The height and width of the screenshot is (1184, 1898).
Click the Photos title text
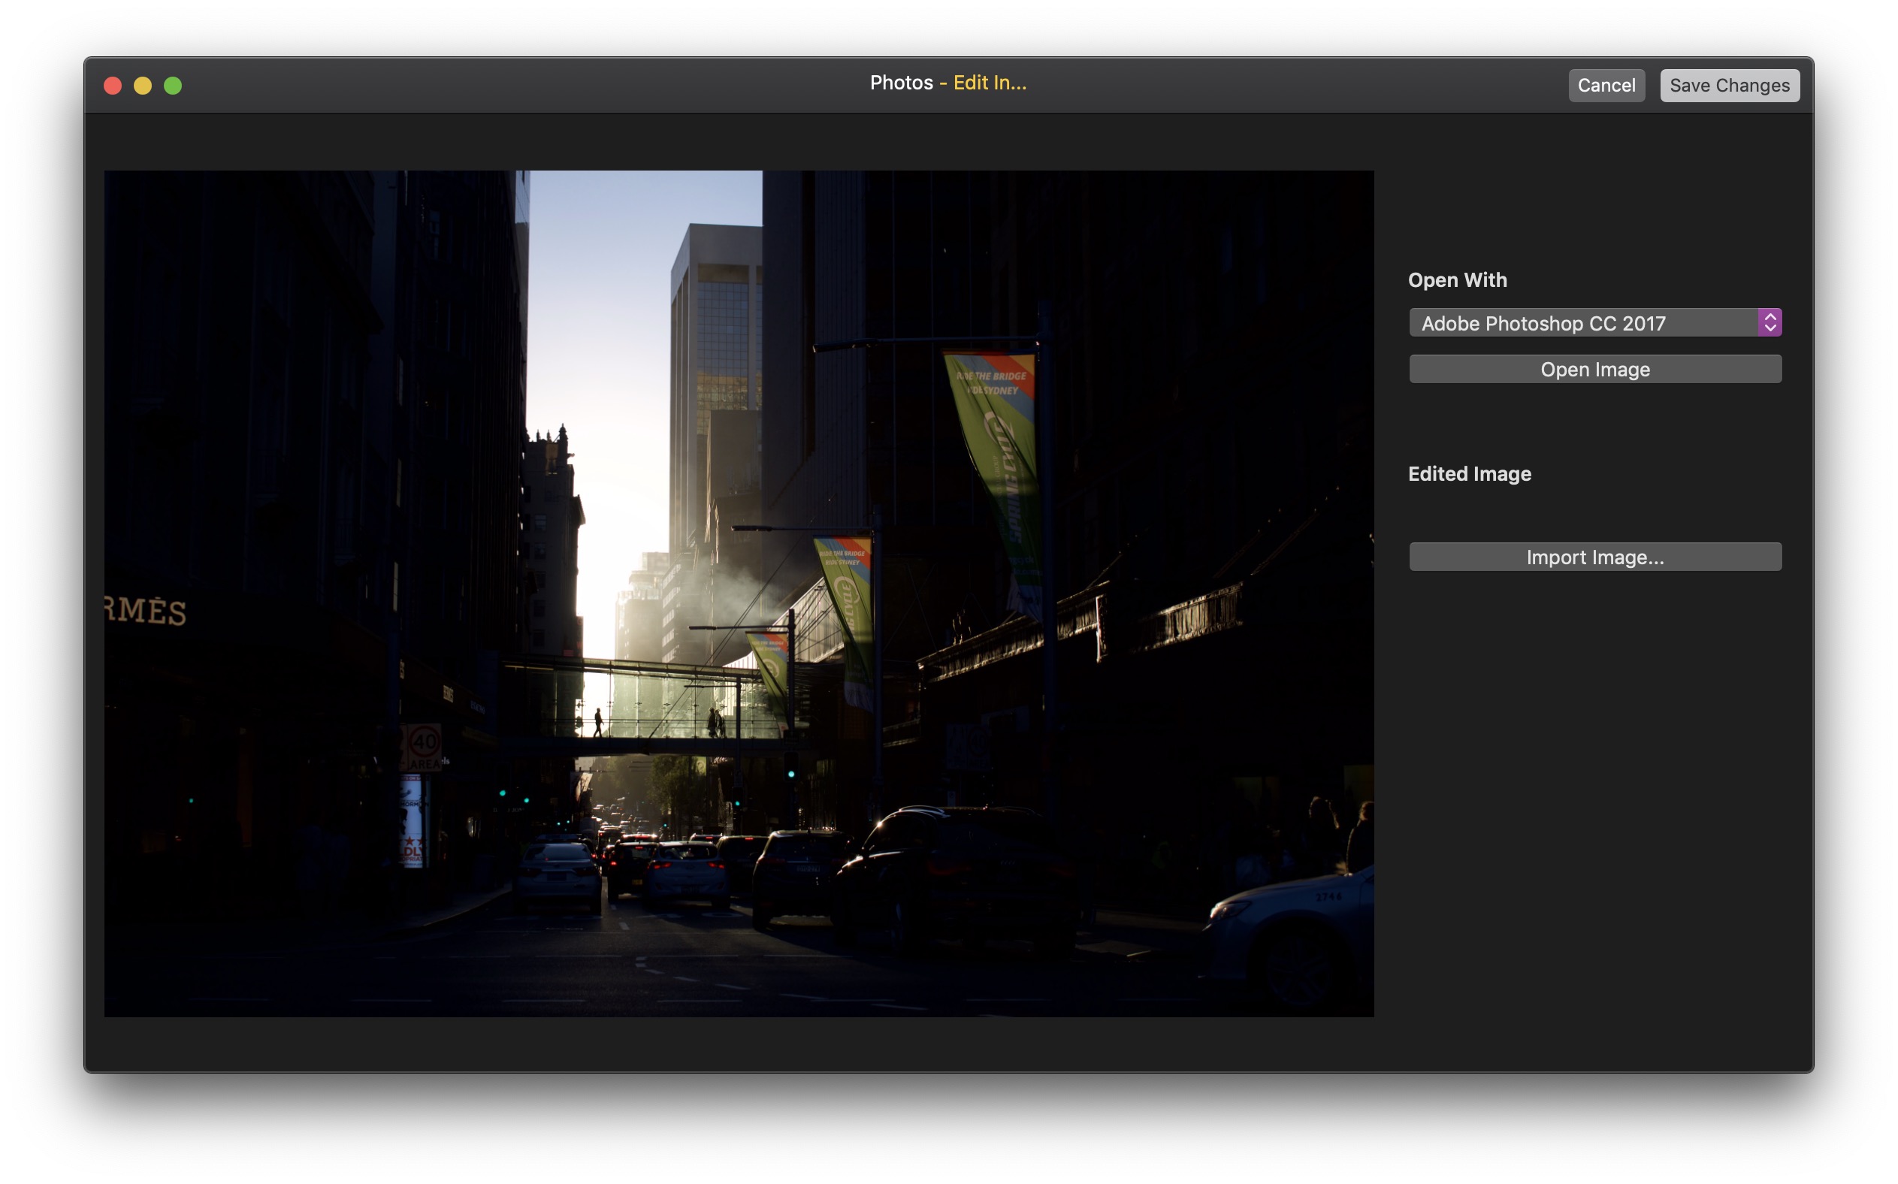coord(901,83)
